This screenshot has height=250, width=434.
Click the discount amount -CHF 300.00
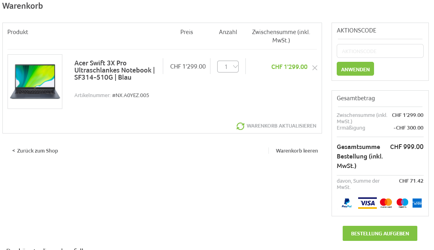408,128
